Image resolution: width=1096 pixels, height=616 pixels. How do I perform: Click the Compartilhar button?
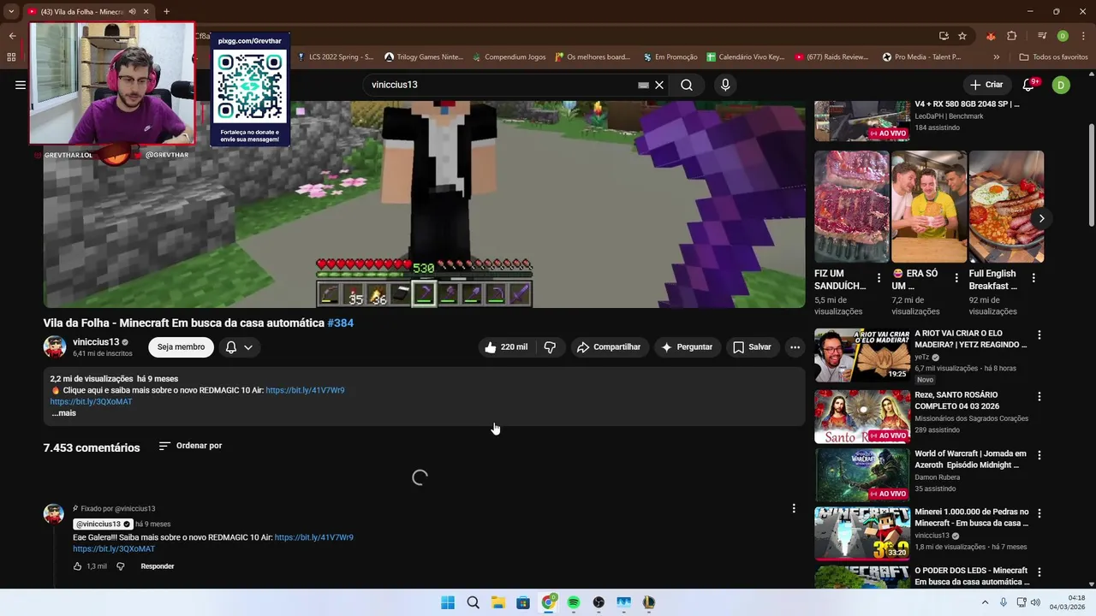[x=609, y=347]
